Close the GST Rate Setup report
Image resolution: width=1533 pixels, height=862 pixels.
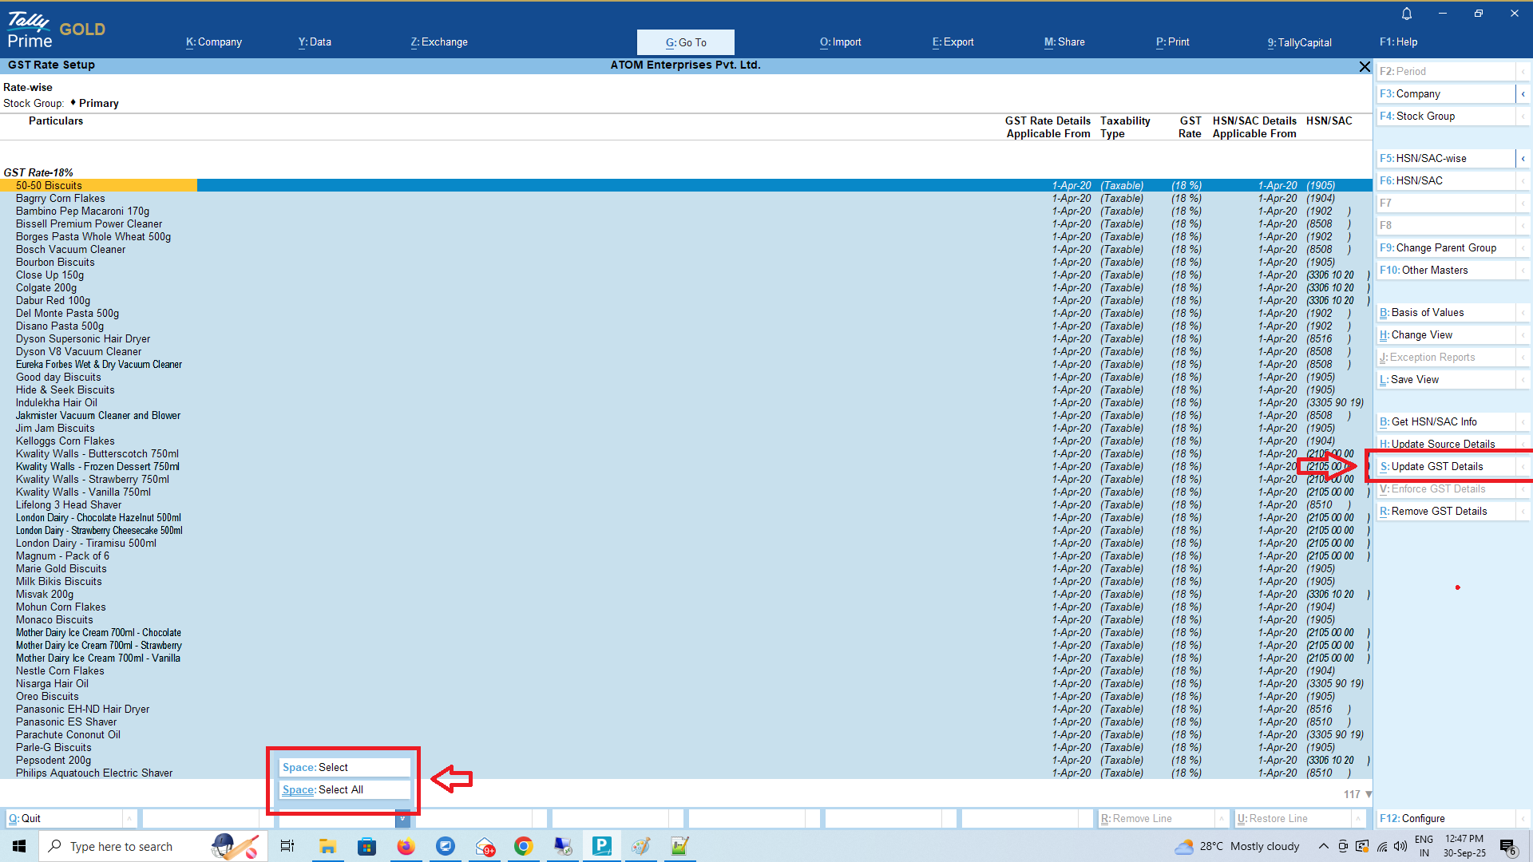1365,66
